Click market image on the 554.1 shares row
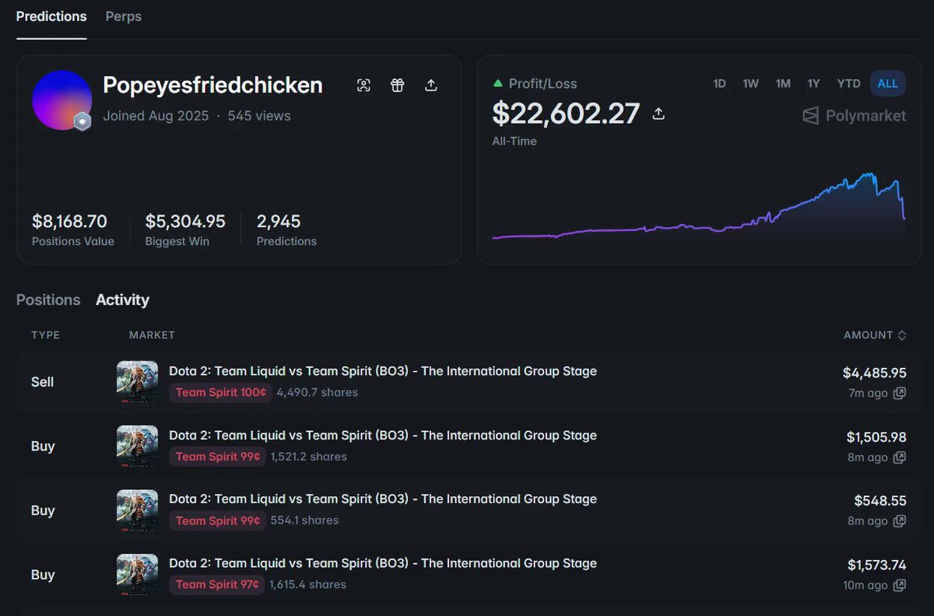This screenshot has width=934, height=616. 137,510
